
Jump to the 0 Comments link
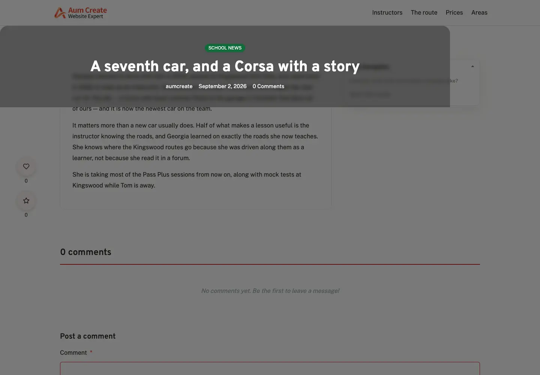(268, 86)
